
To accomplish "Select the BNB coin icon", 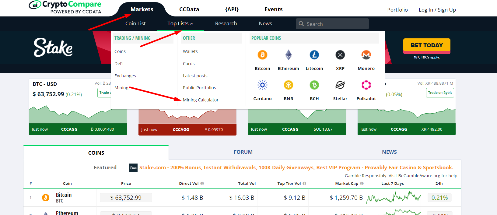I will click(288, 85).
